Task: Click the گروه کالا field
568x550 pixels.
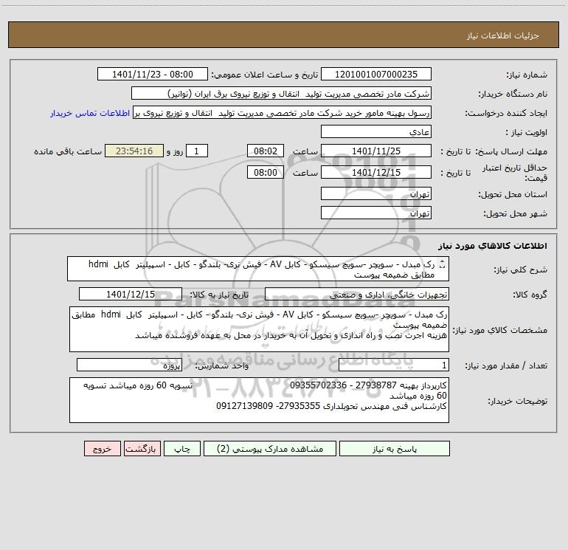Action: [x=357, y=295]
